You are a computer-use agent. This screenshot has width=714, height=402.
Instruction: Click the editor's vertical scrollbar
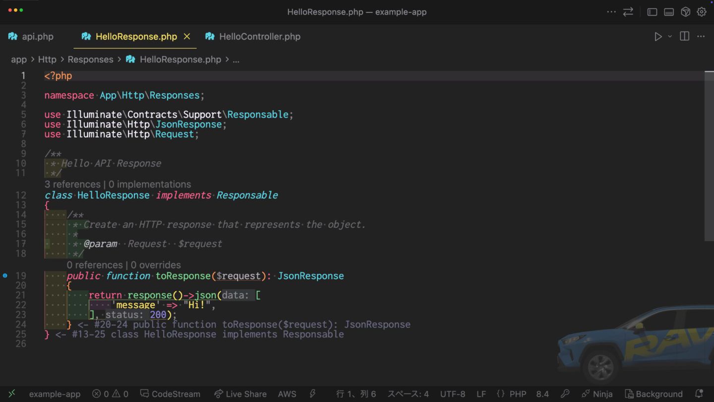(x=709, y=149)
